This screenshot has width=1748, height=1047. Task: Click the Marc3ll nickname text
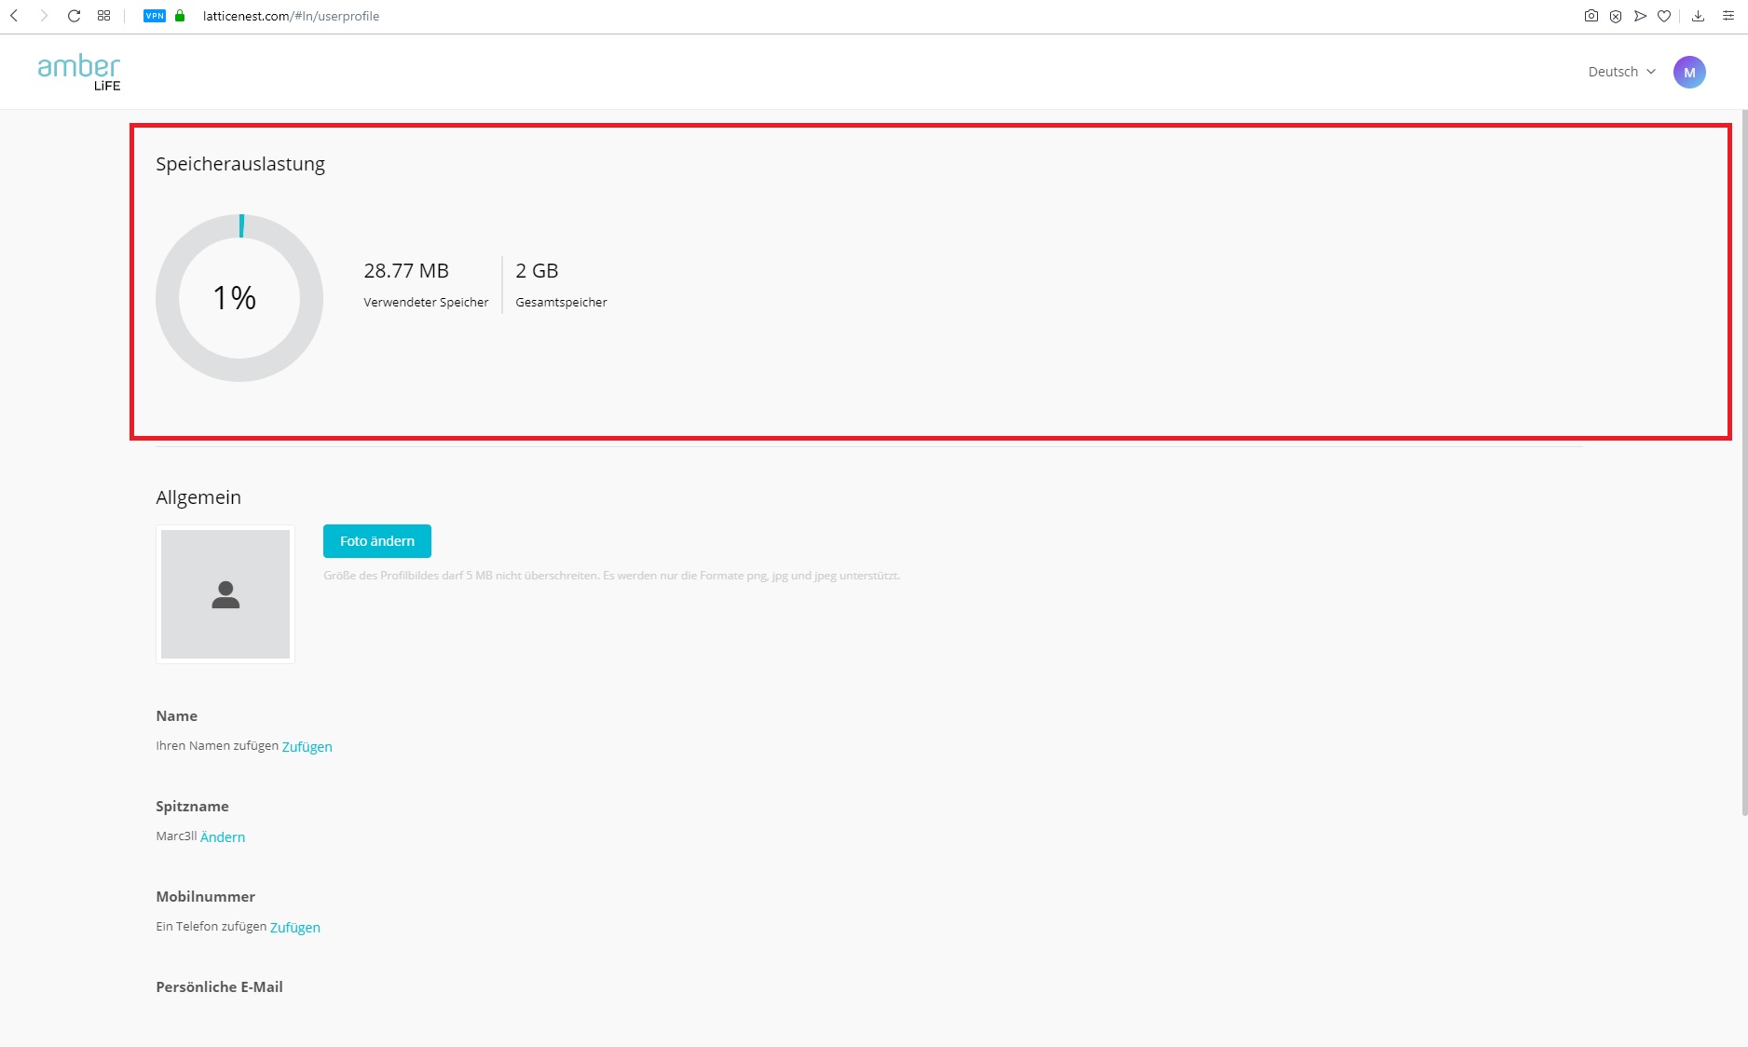[176, 836]
